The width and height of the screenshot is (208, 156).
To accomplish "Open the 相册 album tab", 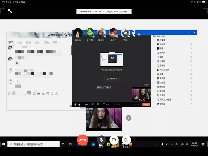I will [28, 42].
